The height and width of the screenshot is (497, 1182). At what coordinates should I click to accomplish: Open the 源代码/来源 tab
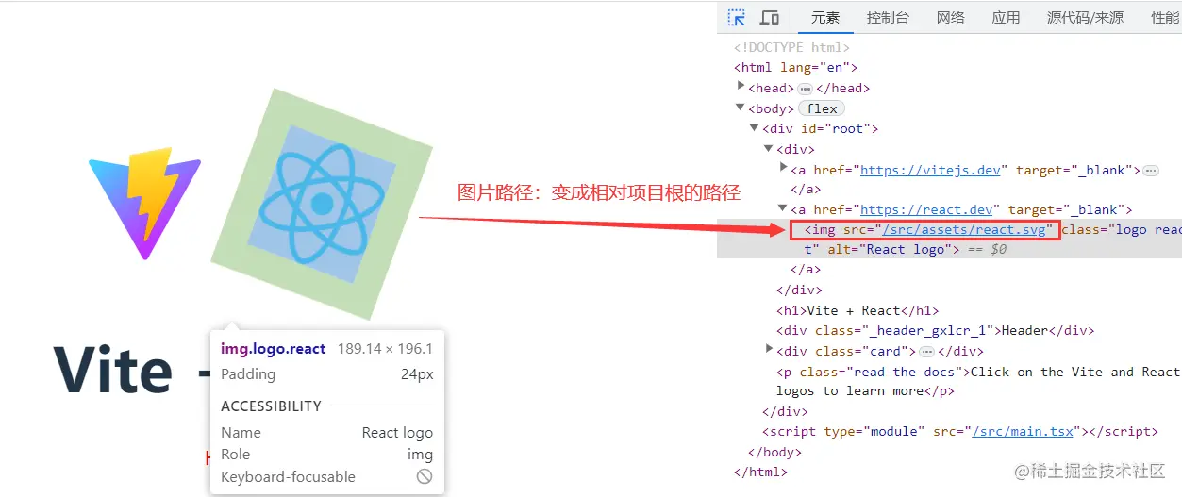click(1085, 17)
